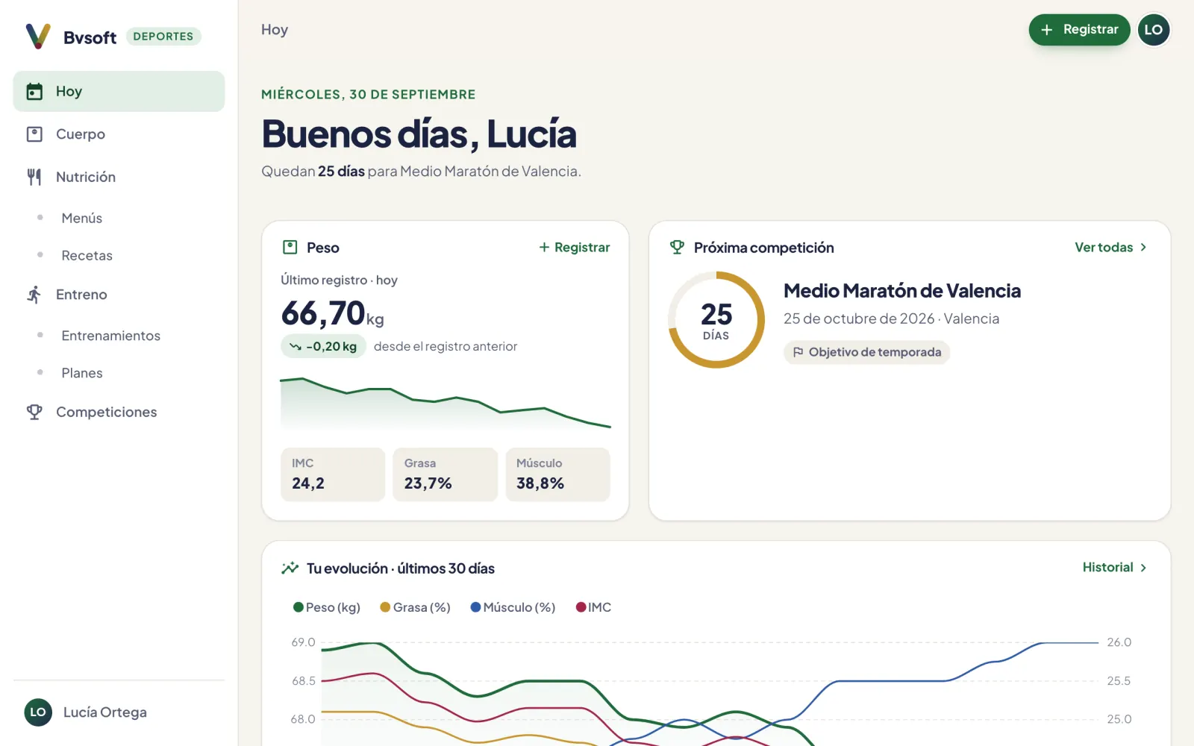Click the Competiciones trophy icon in sidebar
Screen dimensions: 1194x746
[x=34, y=412]
